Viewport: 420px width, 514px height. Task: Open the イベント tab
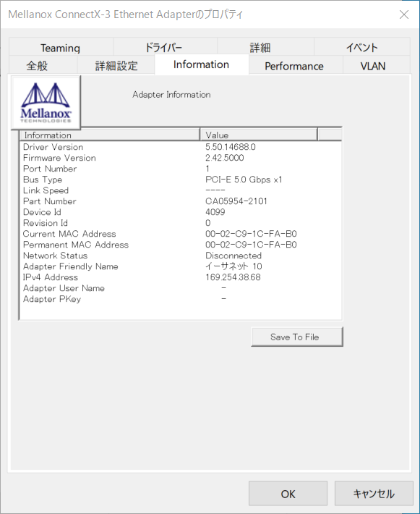pos(361,48)
